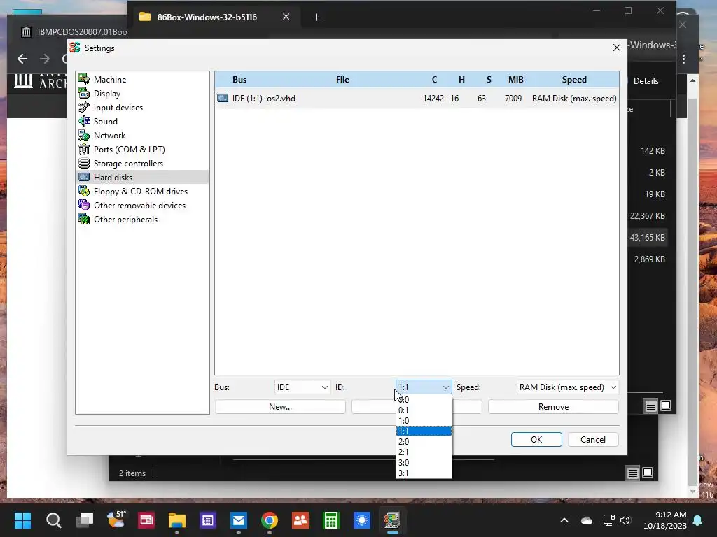This screenshot has height=537, width=717.
Task: Open the weather widget showing 51°
Action: [116, 520]
